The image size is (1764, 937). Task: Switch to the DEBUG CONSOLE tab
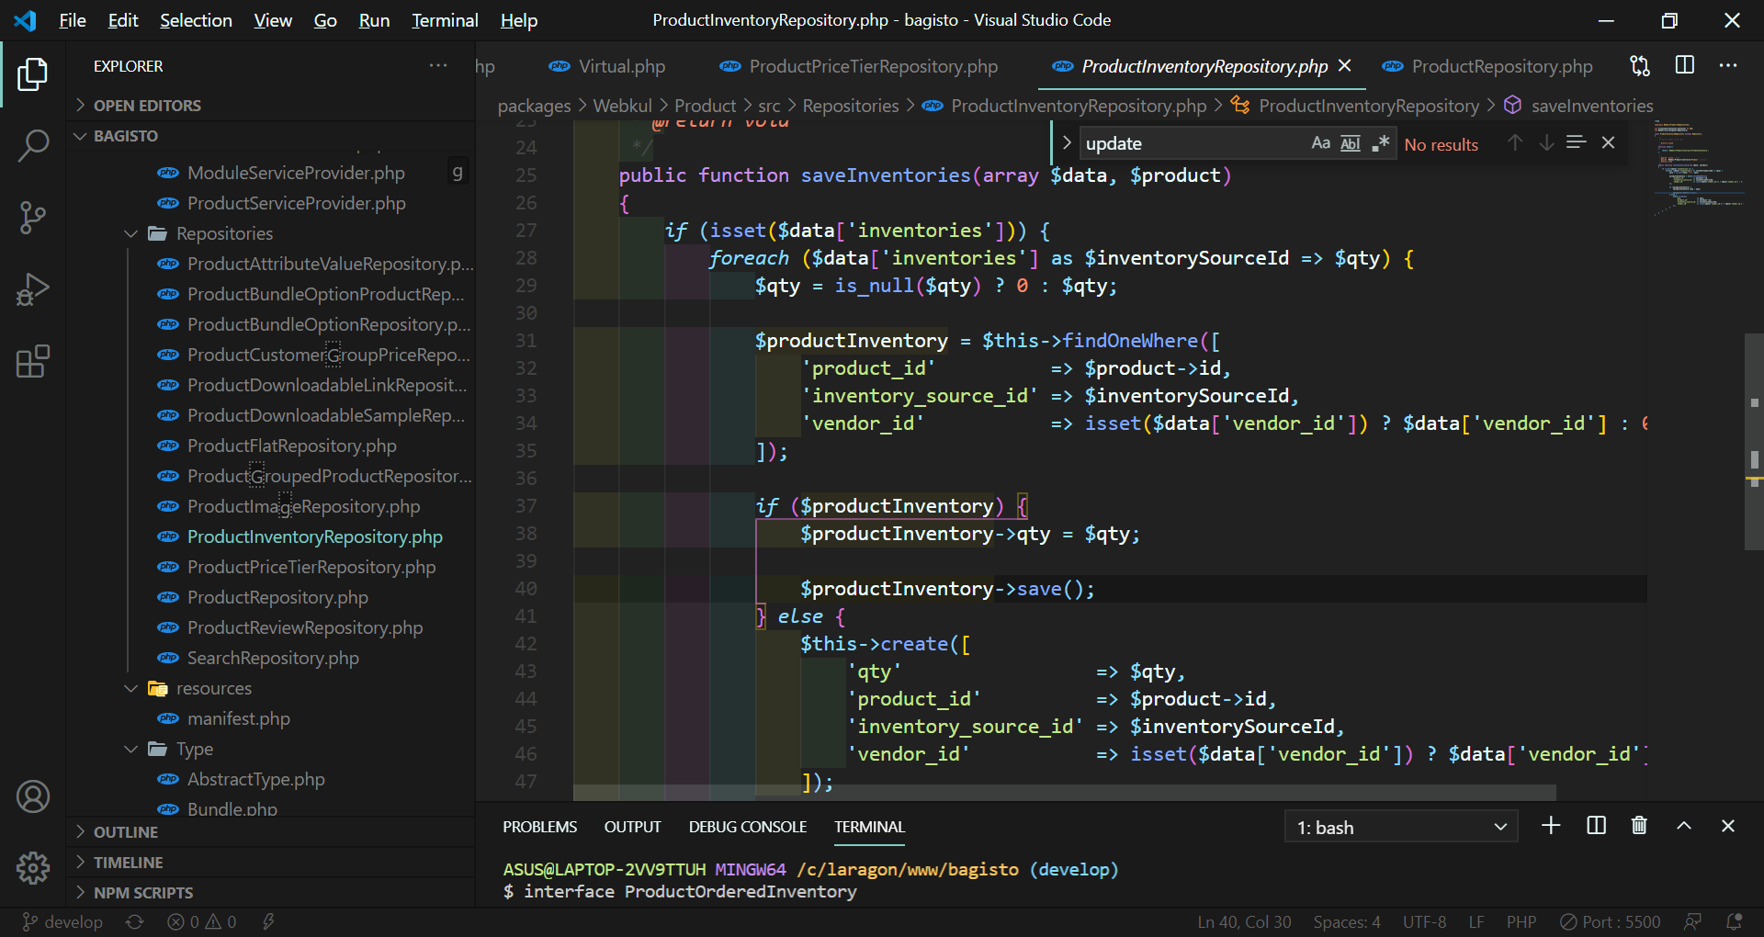tap(748, 827)
